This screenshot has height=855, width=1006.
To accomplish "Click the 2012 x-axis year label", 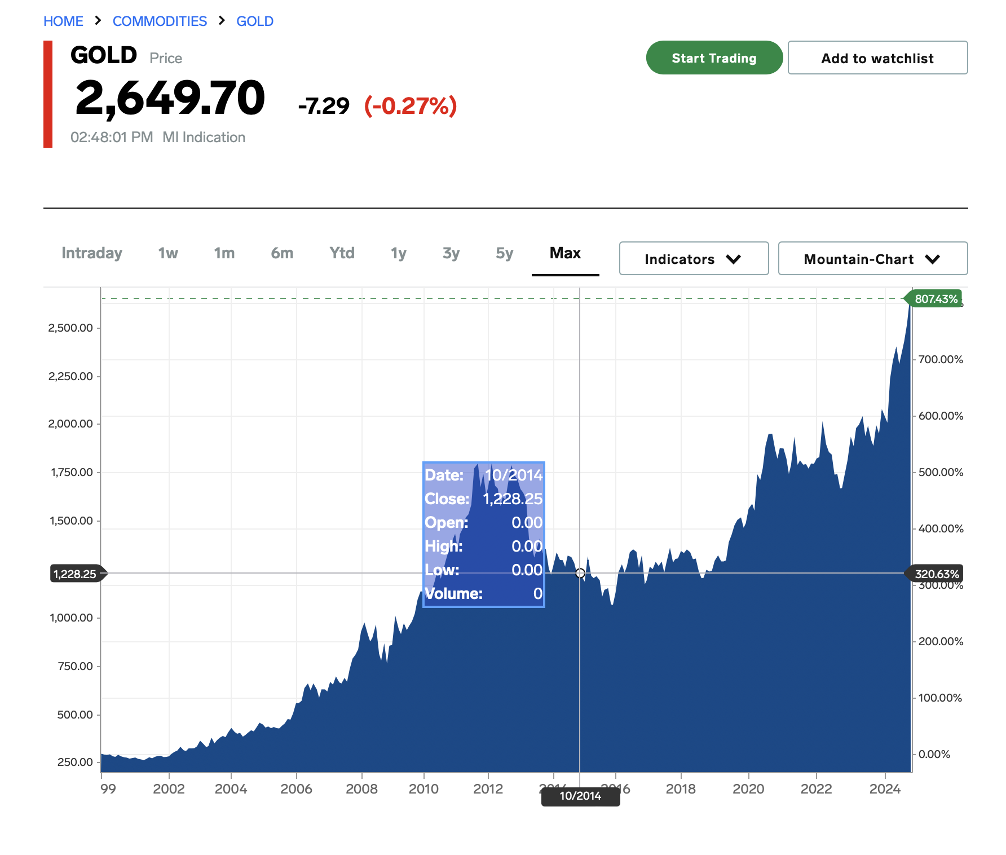I will [x=488, y=789].
